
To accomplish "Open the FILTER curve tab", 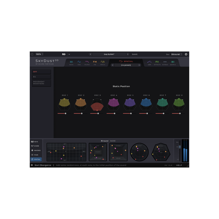I will (87, 63).
